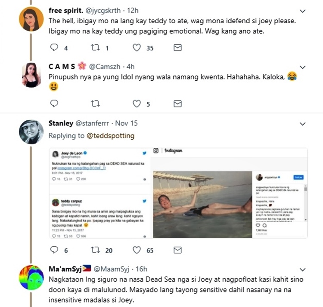Reply to CAMS's tweet
Screen dimensions: 323x307
(54, 103)
